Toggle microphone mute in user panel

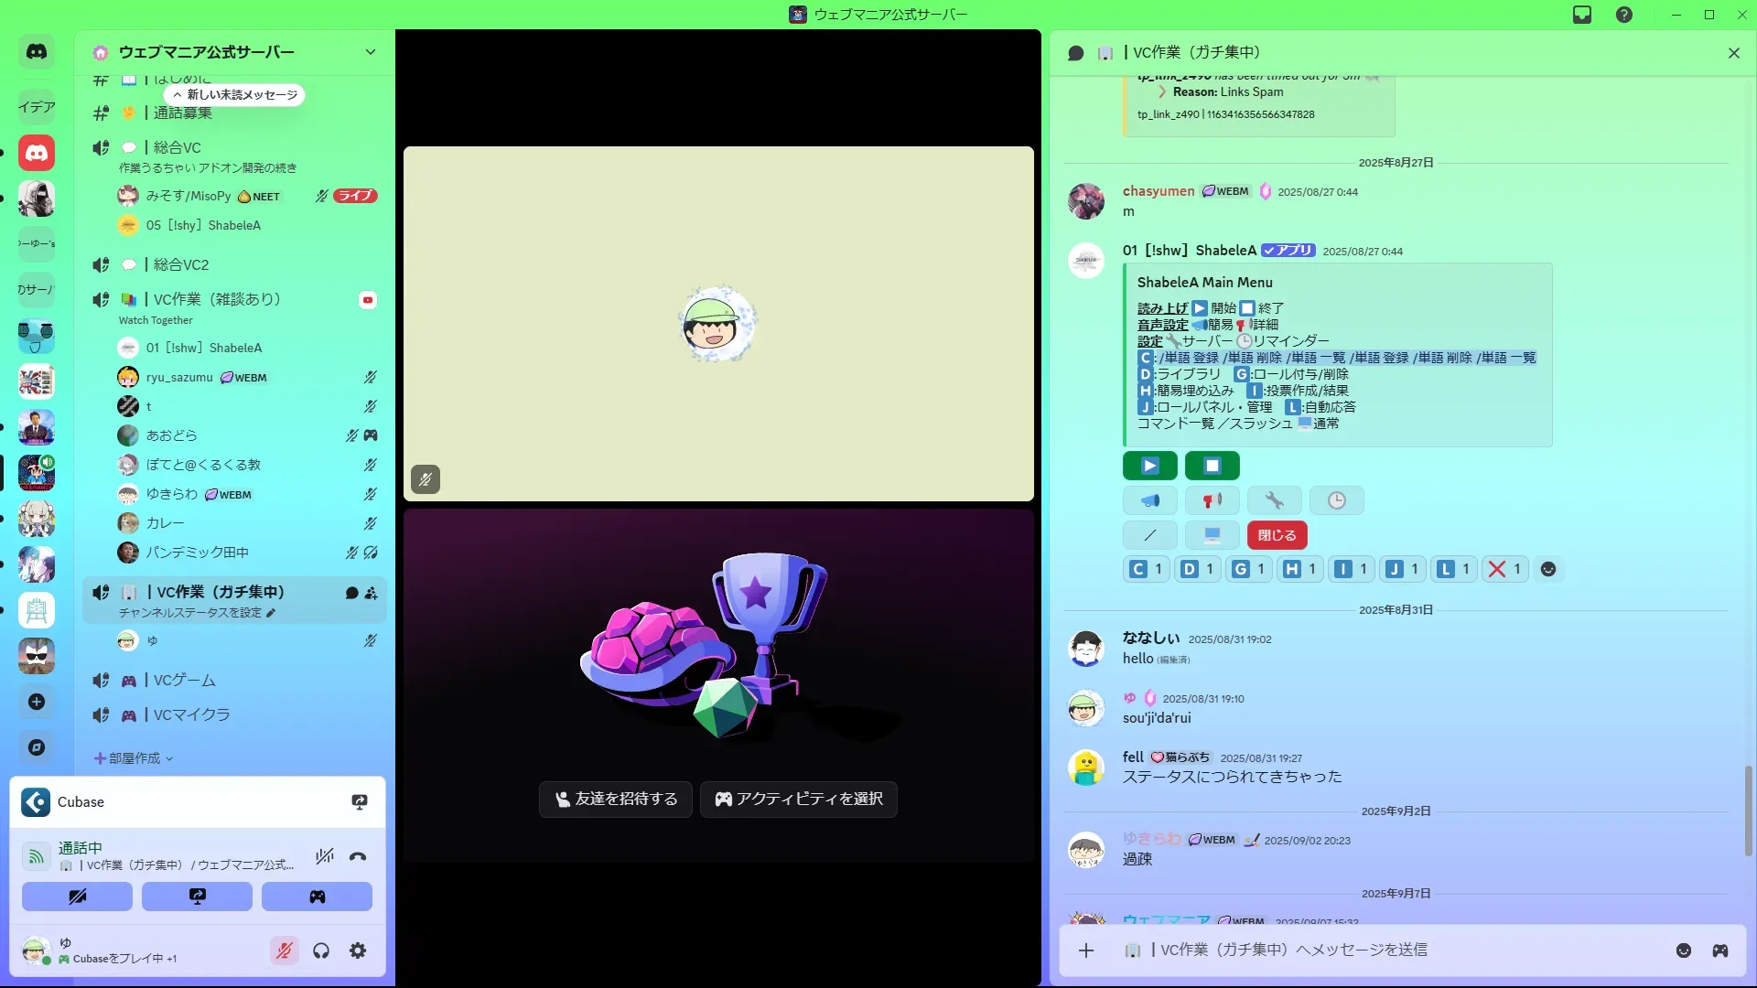(x=284, y=950)
